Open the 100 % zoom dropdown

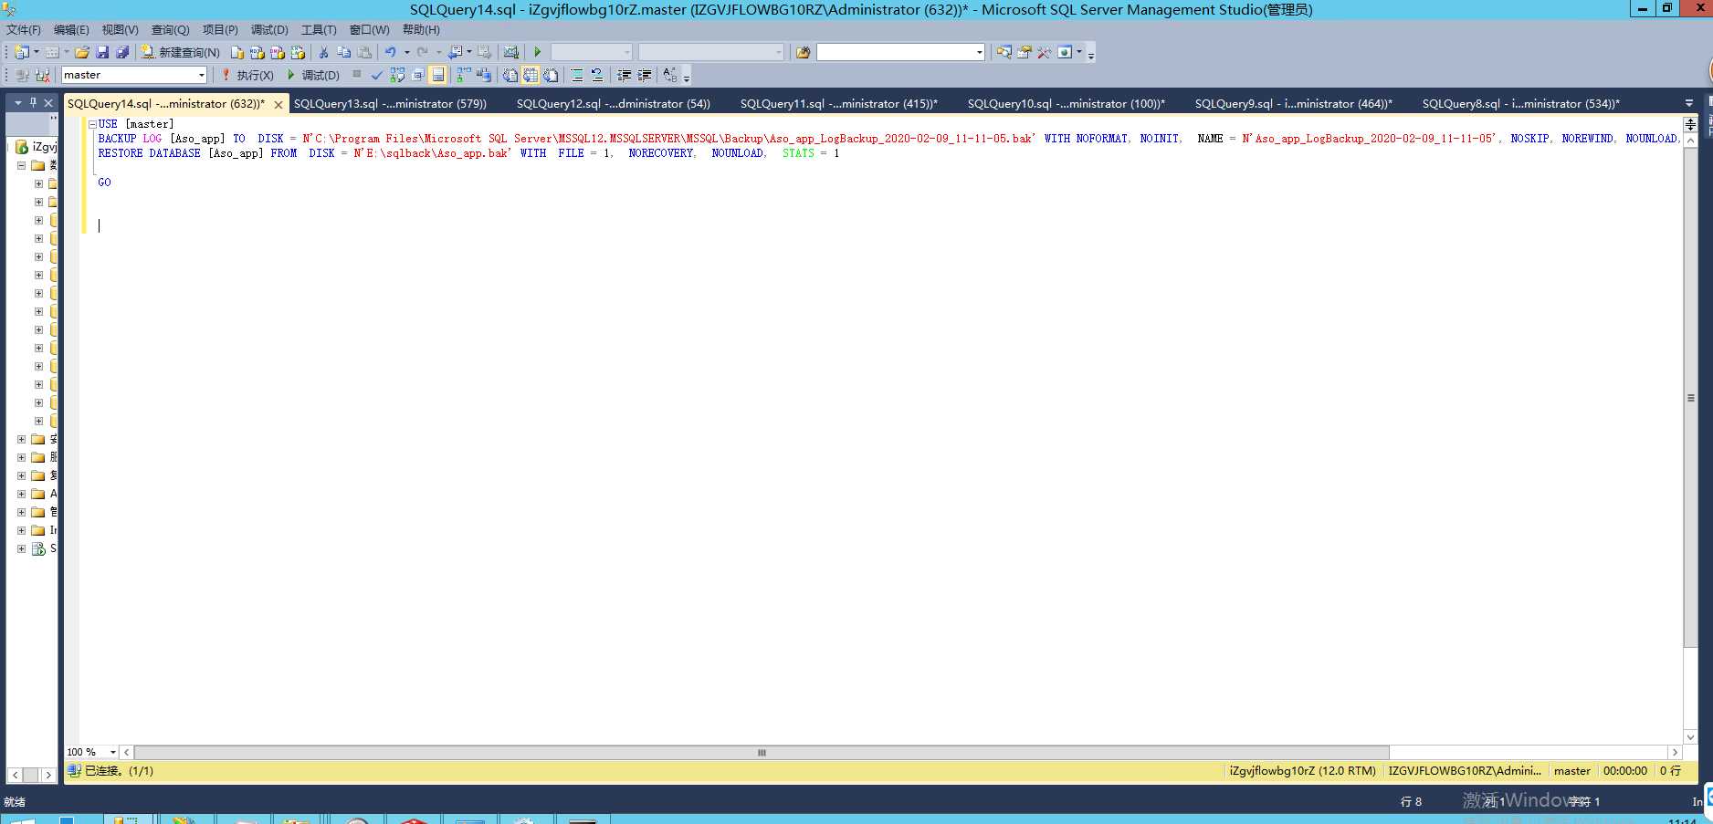(113, 753)
